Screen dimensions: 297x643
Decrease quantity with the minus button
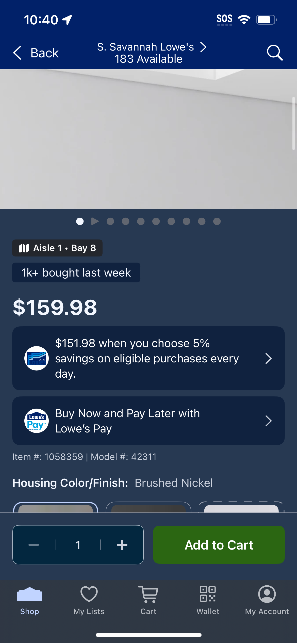click(34, 545)
